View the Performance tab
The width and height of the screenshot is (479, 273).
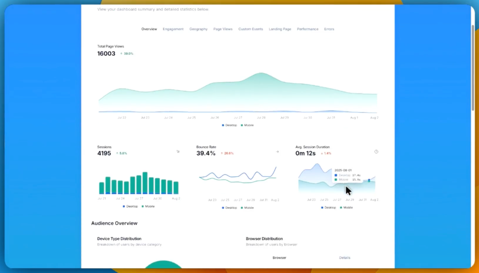307,29
